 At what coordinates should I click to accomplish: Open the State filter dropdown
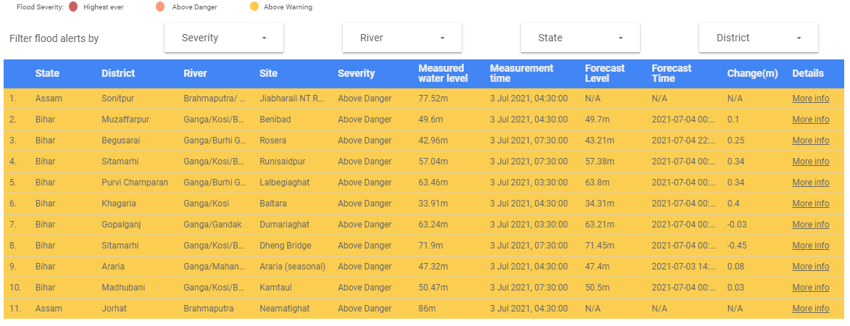(580, 38)
